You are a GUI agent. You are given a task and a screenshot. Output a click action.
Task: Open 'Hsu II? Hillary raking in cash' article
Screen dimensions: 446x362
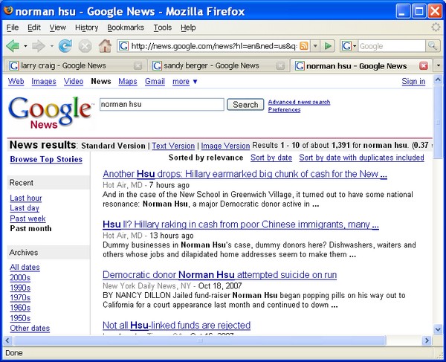[x=241, y=224]
